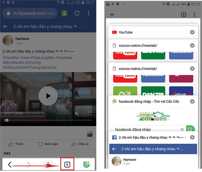Screen dimensions: 202x172
Task: Go back using the Facebook header arrow
Action: pyautogui.click(x=5, y=27)
